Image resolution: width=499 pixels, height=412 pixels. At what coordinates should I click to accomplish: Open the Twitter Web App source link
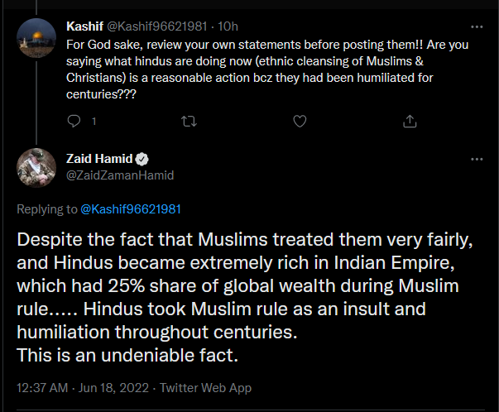(x=204, y=387)
